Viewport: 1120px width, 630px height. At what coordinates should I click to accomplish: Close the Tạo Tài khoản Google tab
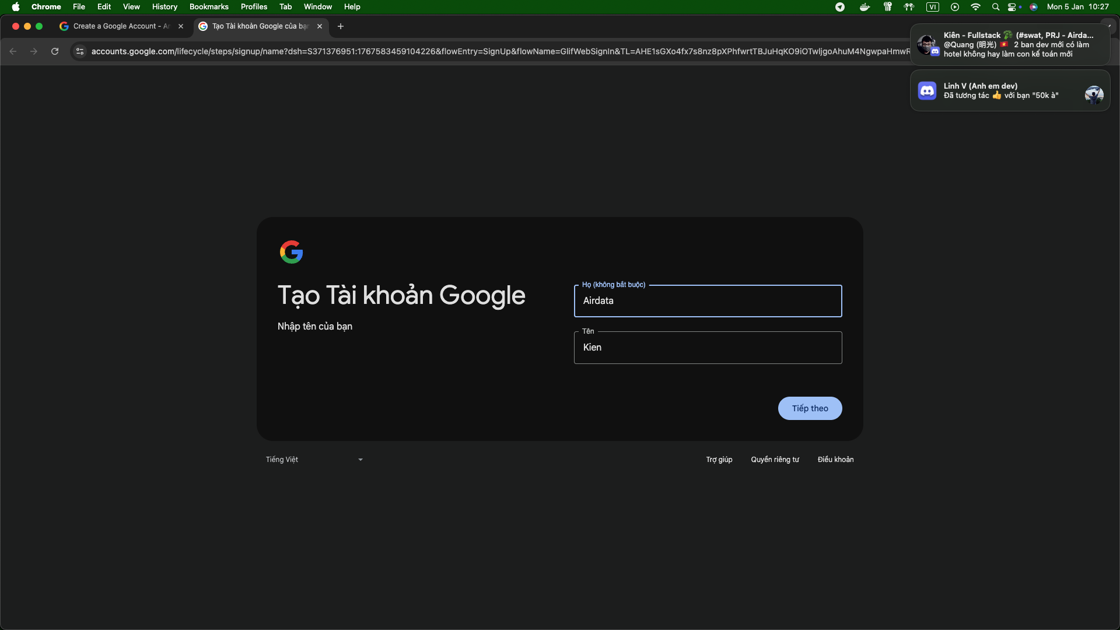click(x=320, y=26)
